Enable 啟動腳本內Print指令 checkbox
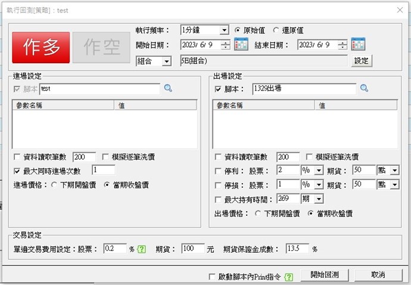 tap(212, 276)
